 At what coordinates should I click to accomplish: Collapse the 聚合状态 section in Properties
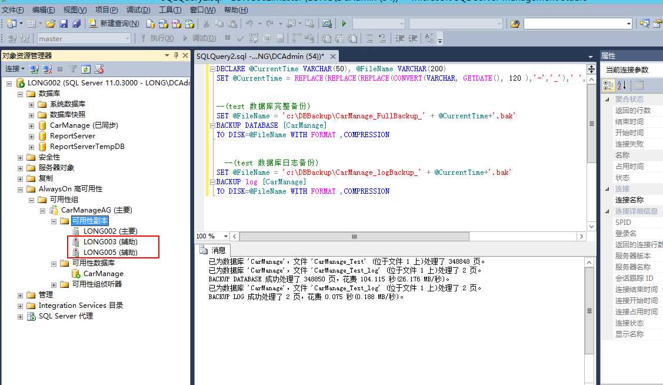(x=608, y=99)
